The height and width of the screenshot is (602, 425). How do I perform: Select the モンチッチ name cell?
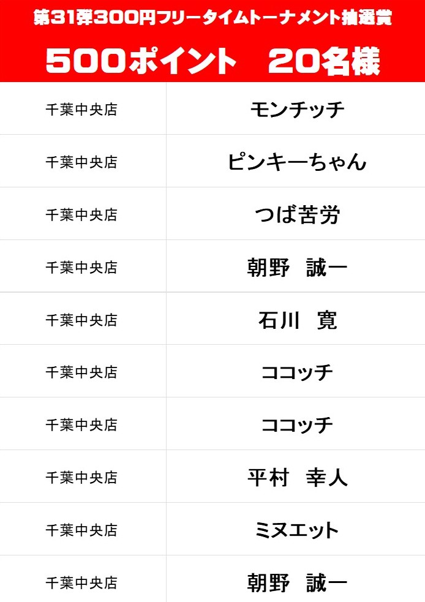click(297, 110)
